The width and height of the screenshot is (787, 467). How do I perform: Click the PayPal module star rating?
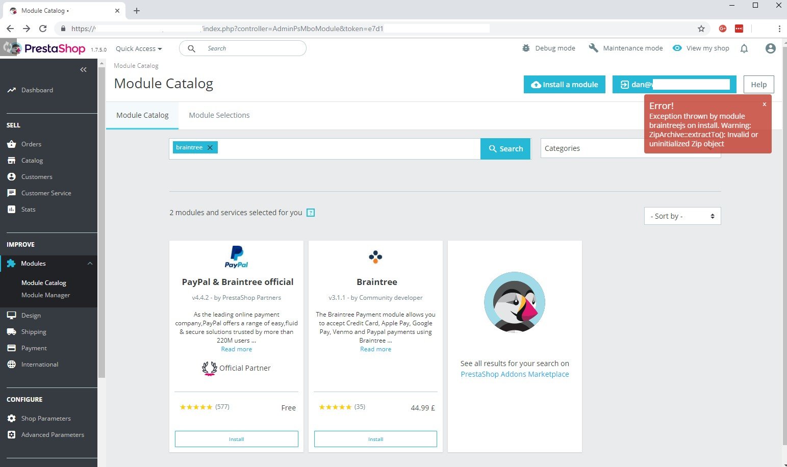click(x=196, y=407)
